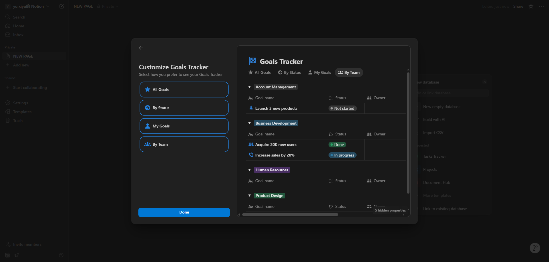Open the Acquire 20K new users goal

click(276, 145)
